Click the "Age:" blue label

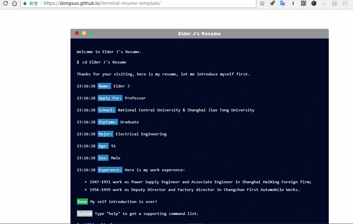(x=103, y=146)
